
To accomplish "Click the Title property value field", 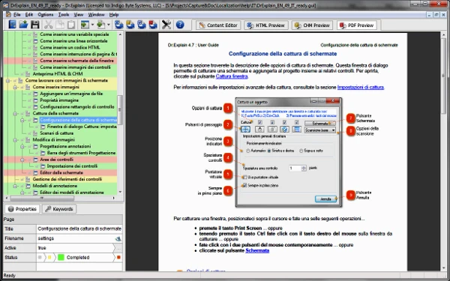I will 79,229.
